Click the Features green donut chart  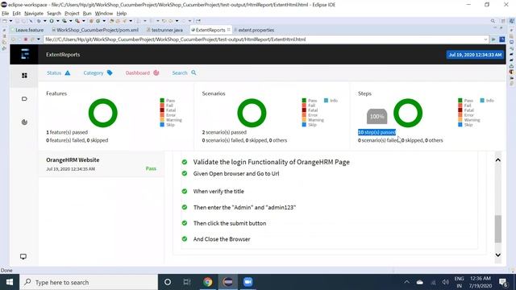coord(103,113)
